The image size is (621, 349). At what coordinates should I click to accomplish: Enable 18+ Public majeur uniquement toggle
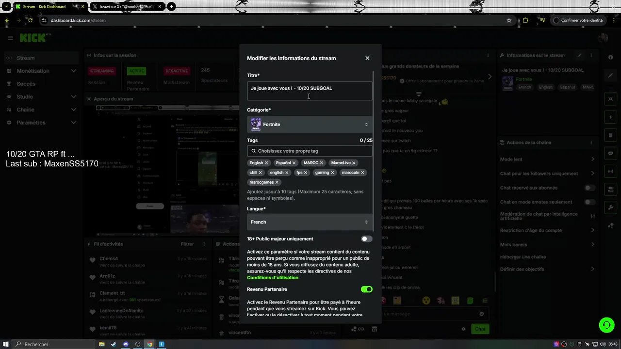(367, 239)
